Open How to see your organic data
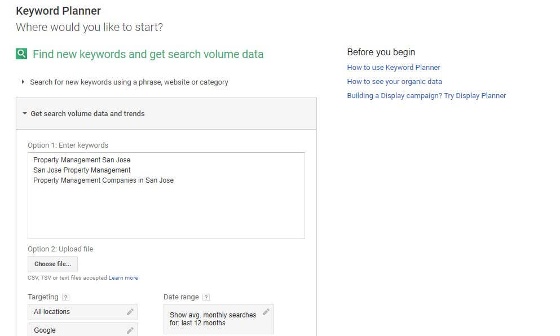This screenshot has height=336, width=560. (394, 81)
